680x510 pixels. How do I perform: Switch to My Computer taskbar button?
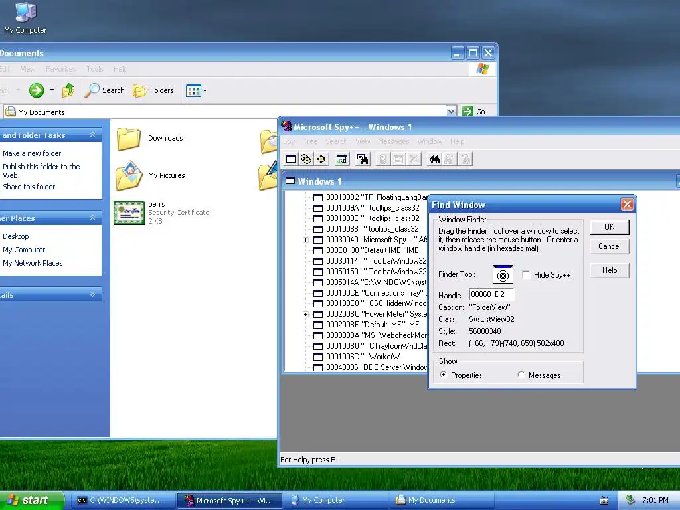[x=335, y=501]
